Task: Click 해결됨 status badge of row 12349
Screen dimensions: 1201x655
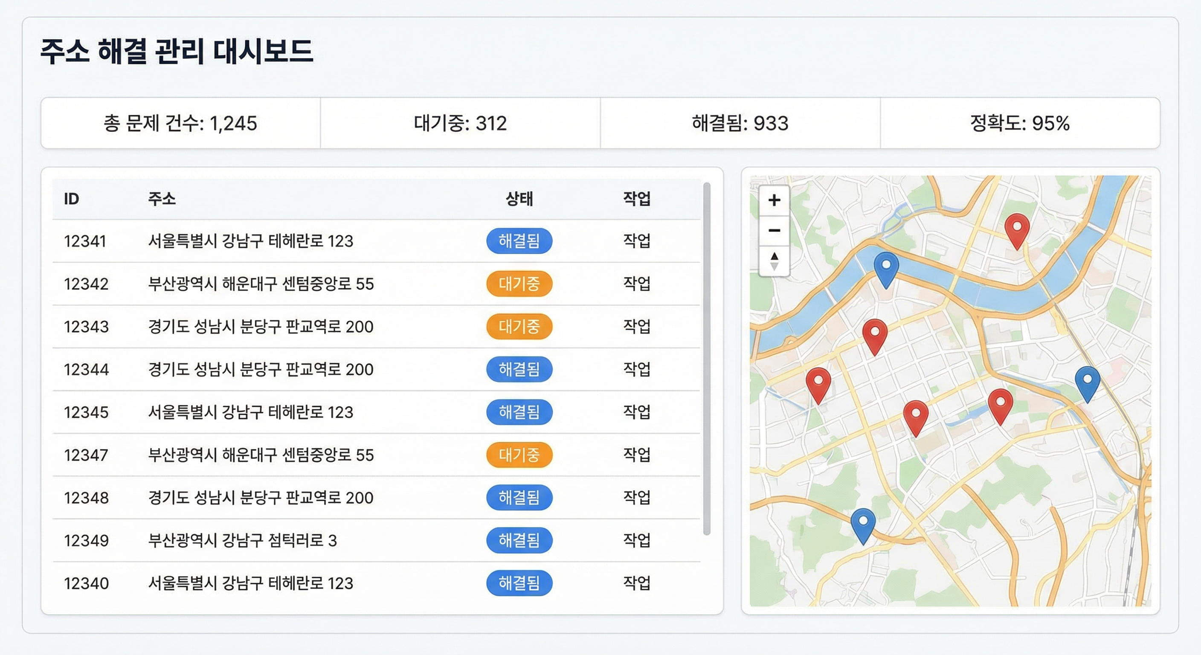Action: pos(519,540)
